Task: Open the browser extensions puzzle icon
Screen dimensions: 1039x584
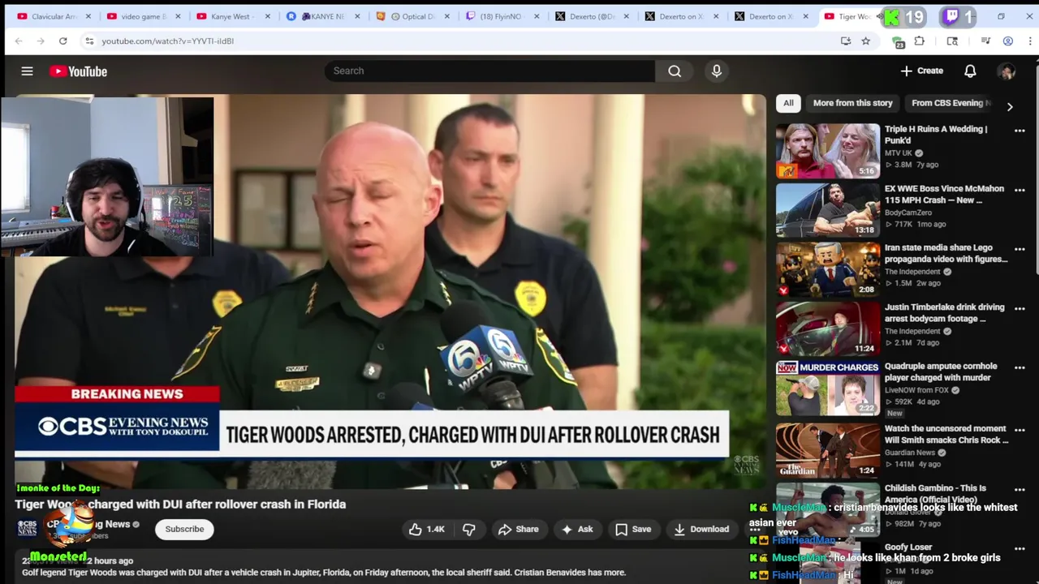Action: [920, 41]
